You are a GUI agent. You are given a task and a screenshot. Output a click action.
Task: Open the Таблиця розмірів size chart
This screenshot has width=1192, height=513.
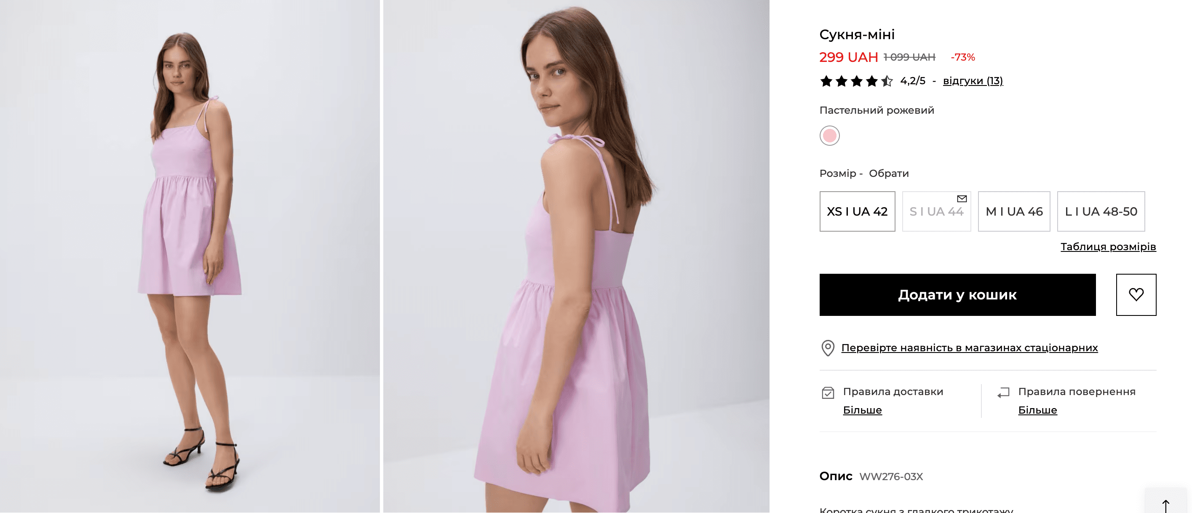point(1108,246)
